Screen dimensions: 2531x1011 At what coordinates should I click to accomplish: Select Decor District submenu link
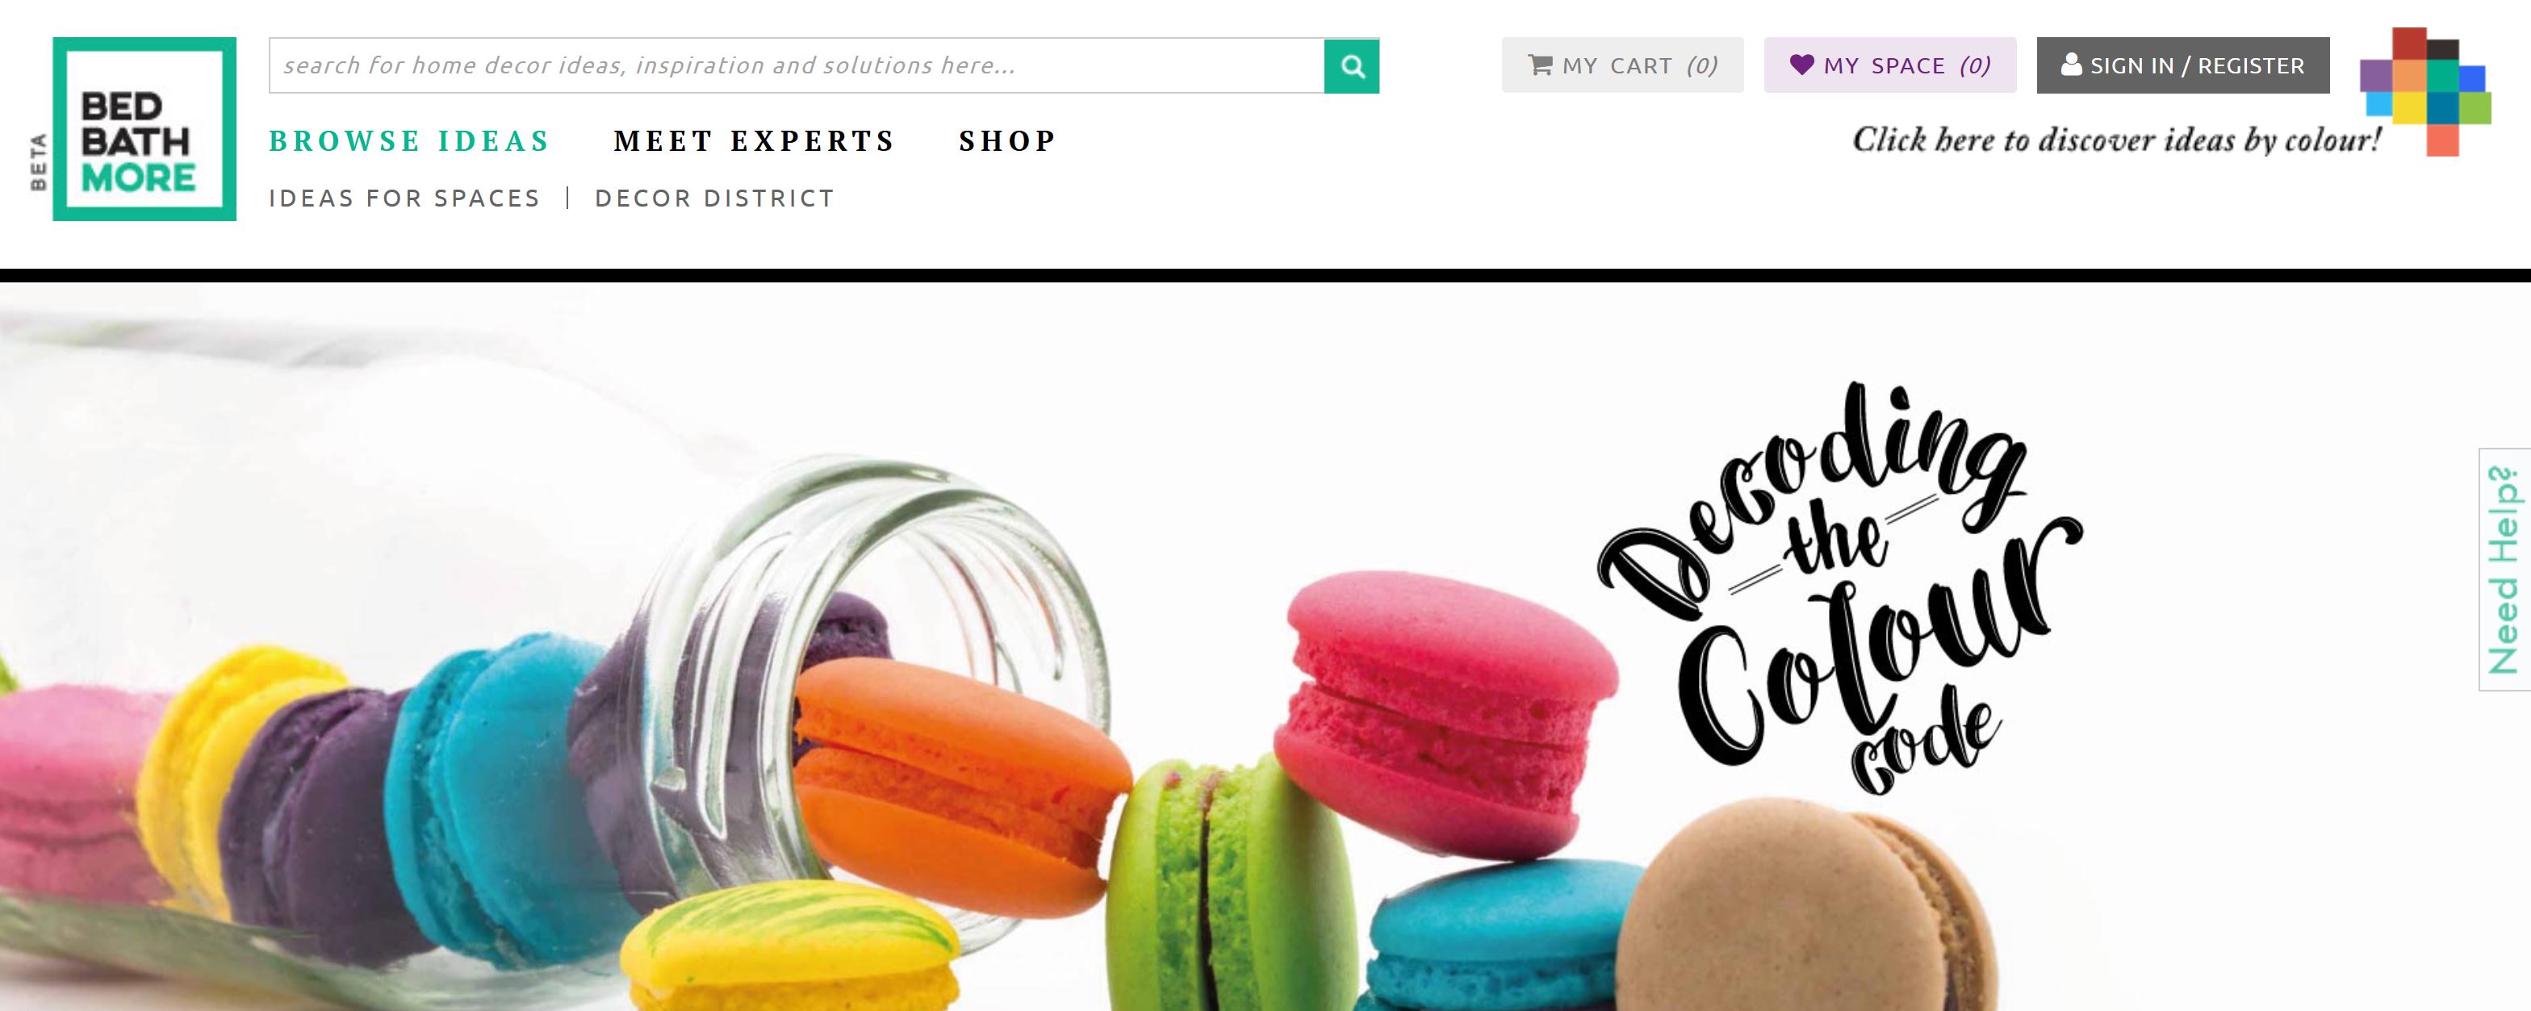coord(714,198)
